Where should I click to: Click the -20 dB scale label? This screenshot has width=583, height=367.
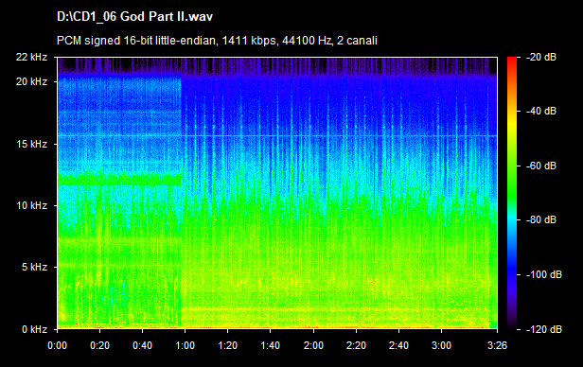click(541, 57)
